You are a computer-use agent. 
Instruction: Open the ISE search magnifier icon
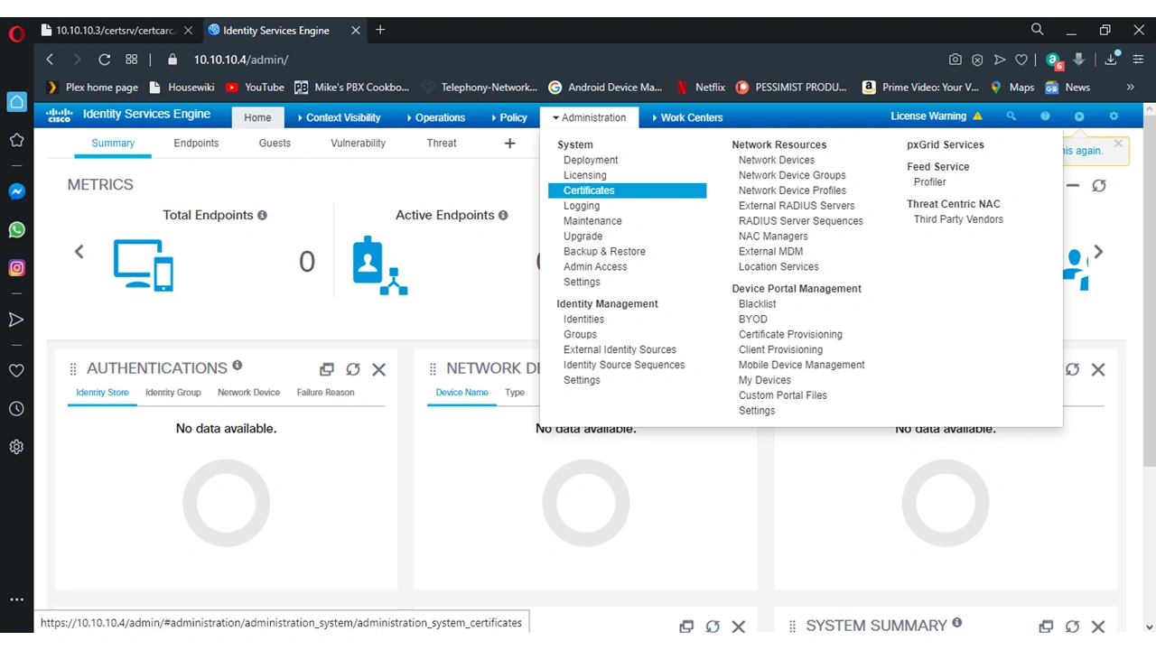pyautogui.click(x=1011, y=116)
